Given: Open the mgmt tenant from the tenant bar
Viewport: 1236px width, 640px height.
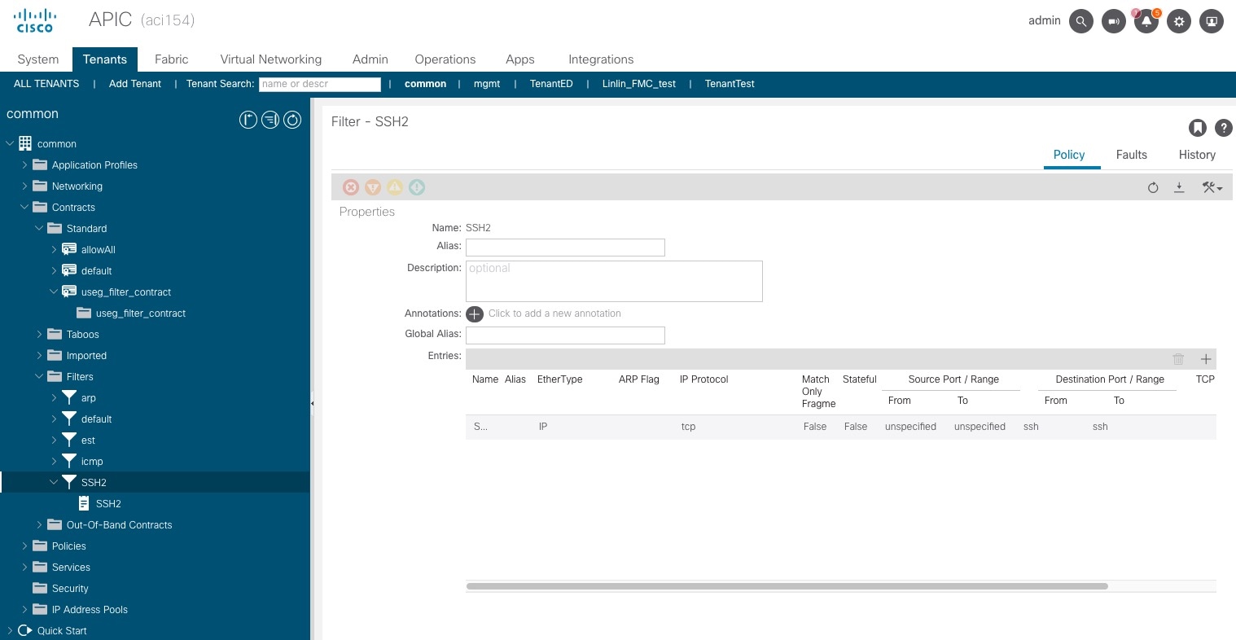Looking at the screenshot, I should point(486,84).
